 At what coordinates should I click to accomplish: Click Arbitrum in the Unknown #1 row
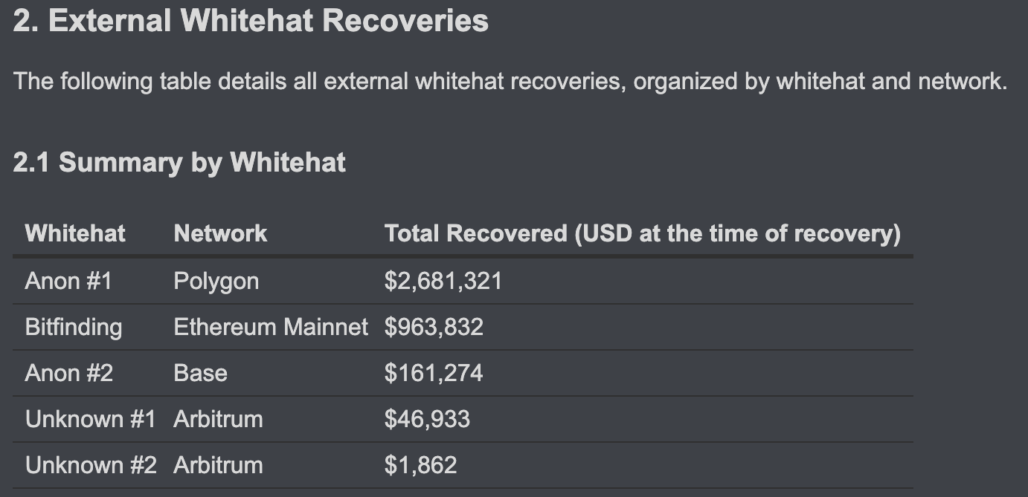[x=218, y=419]
